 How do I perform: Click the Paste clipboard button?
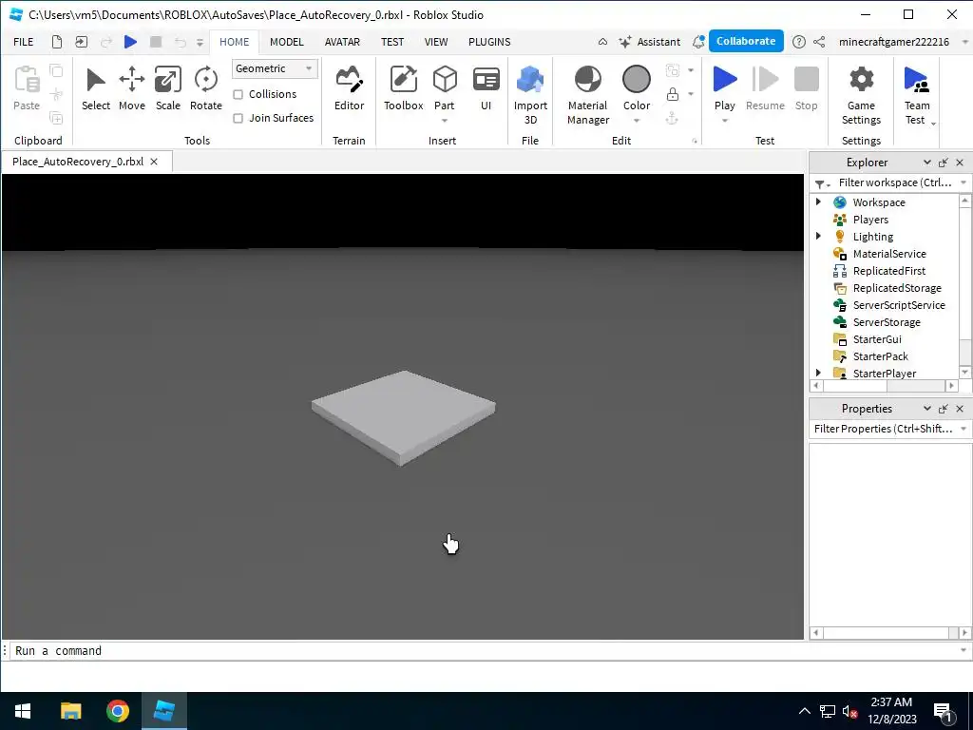(x=26, y=89)
